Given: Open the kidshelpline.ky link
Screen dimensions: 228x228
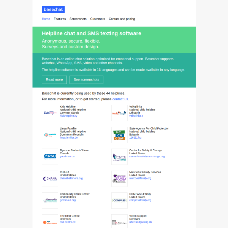Looking at the screenshot, I should coord(68,116).
